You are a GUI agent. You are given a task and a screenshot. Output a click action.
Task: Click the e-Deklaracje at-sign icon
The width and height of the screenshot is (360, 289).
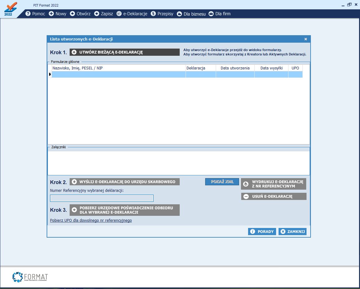pos(119,14)
